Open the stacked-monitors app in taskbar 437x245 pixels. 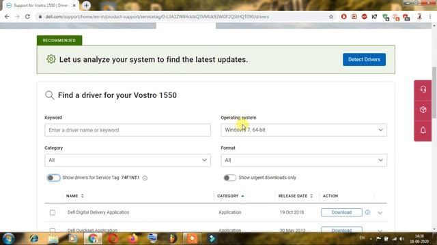152,238
